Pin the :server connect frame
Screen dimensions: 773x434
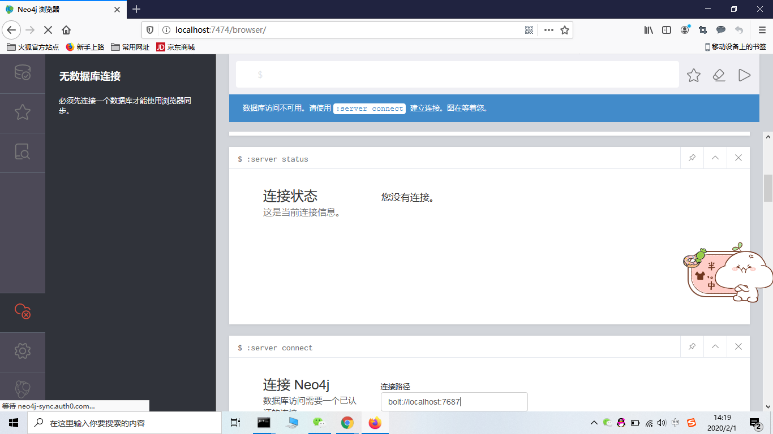coord(692,347)
